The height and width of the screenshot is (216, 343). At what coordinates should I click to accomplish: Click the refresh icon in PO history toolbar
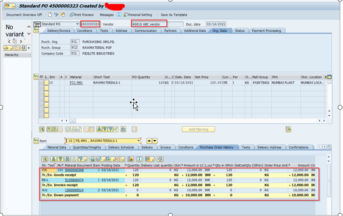pos(160,159)
